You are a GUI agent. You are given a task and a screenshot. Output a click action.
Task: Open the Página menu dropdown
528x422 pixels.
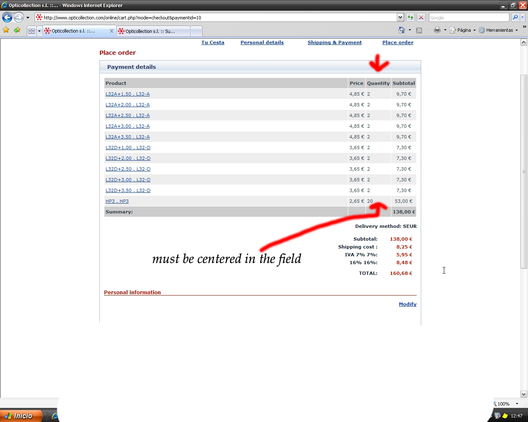[464, 30]
